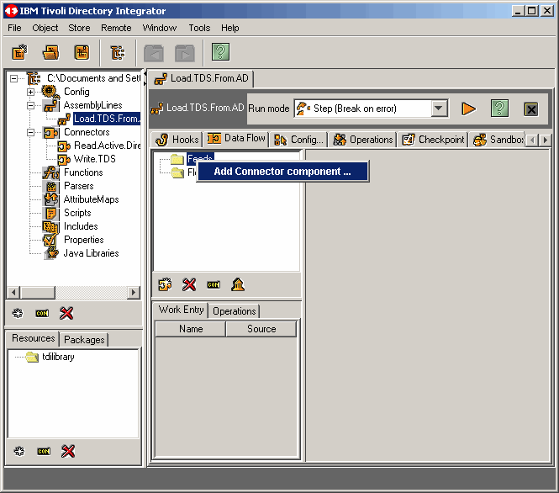The height and width of the screenshot is (493, 559).
Task: Choose Add Connector component from context menu
Action: (x=282, y=172)
